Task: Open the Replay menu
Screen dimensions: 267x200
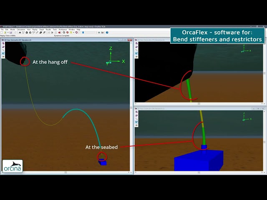Action: (35, 30)
